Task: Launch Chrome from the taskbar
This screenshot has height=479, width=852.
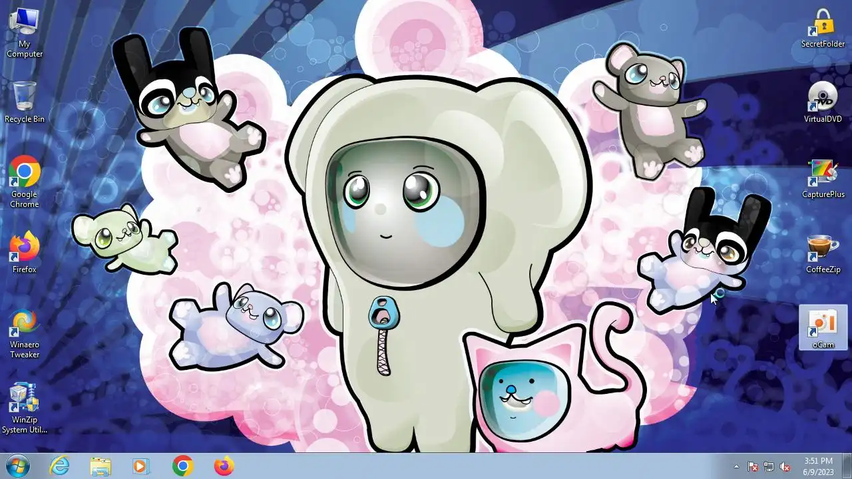Action: coord(182,466)
